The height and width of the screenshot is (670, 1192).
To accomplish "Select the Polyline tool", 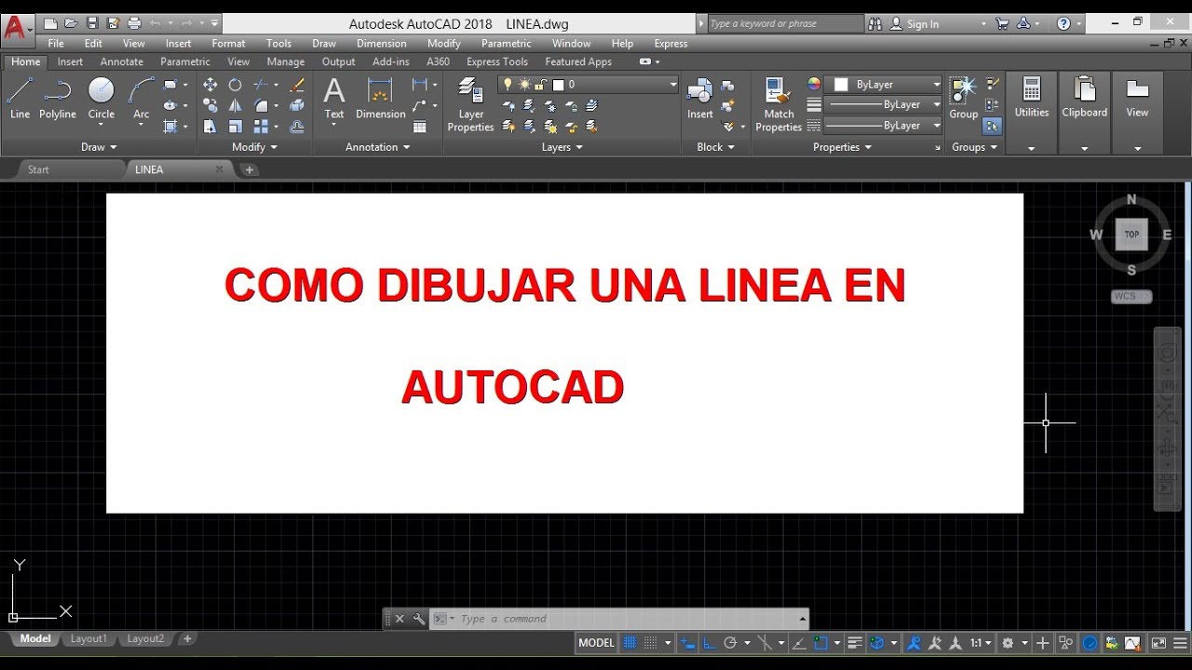I will [58, 99].
